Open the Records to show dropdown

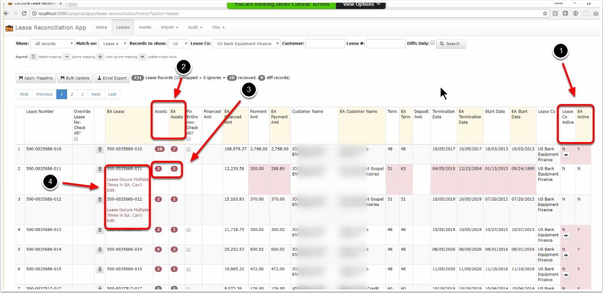(x=178, y=44)
